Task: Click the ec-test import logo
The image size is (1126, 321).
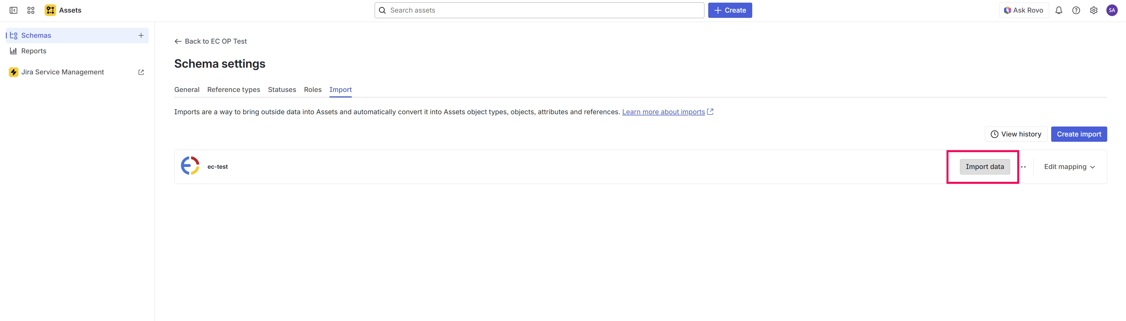Action: [190, 166]
